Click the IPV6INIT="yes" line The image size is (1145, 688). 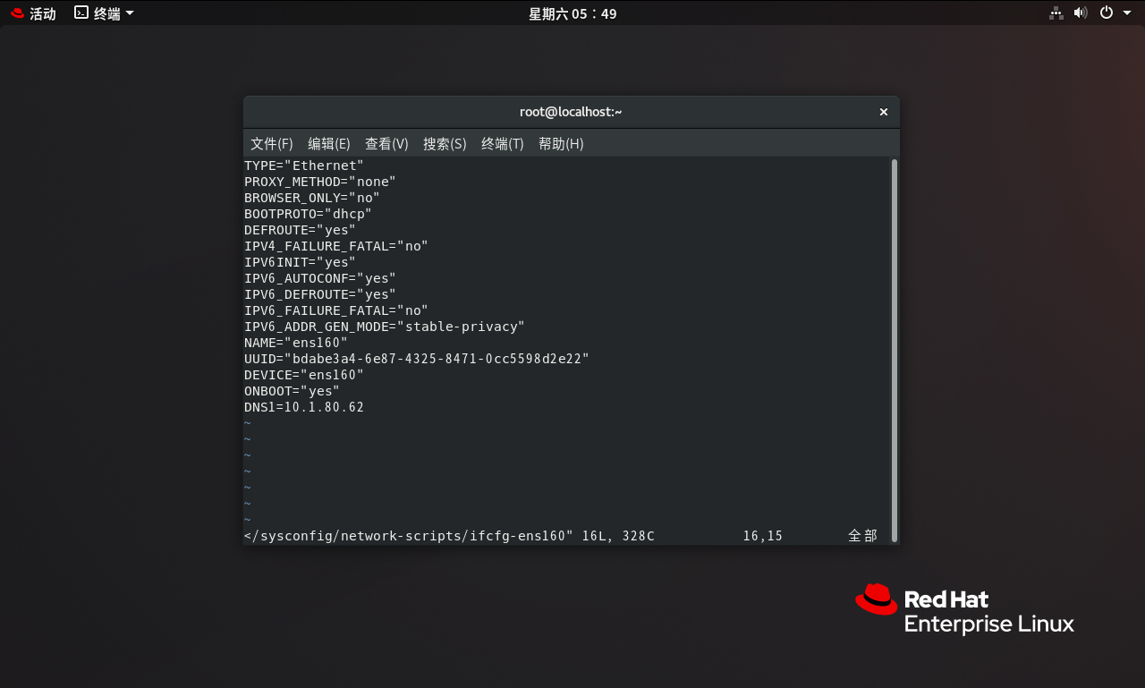300,262
